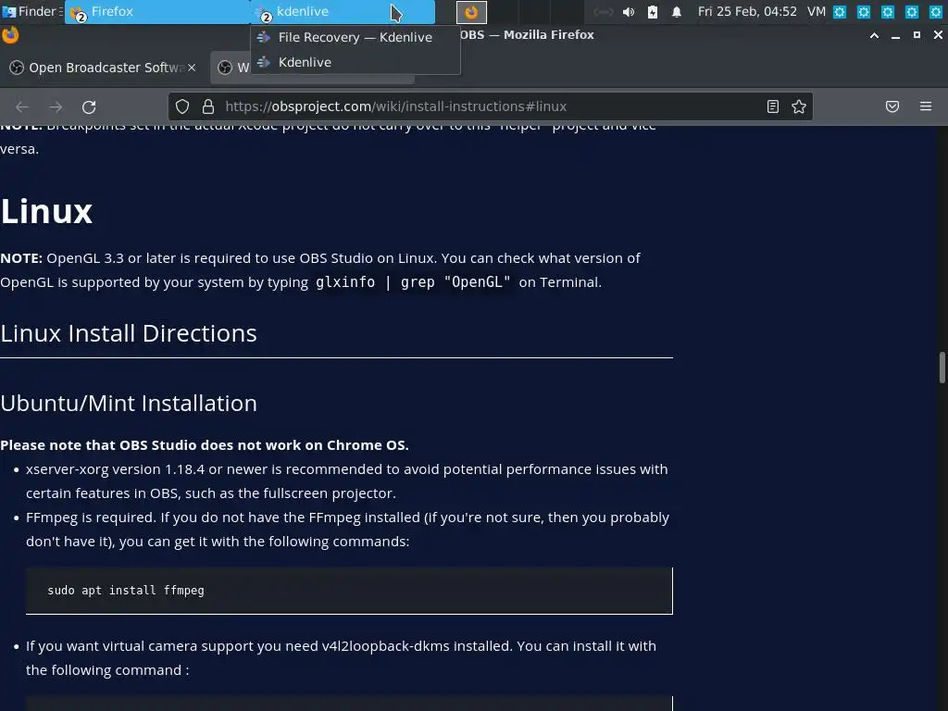The width and height of the screenshot is (948, 711).
Task: Close the Open Broadcaster Software tab
Action: [192, 68]
